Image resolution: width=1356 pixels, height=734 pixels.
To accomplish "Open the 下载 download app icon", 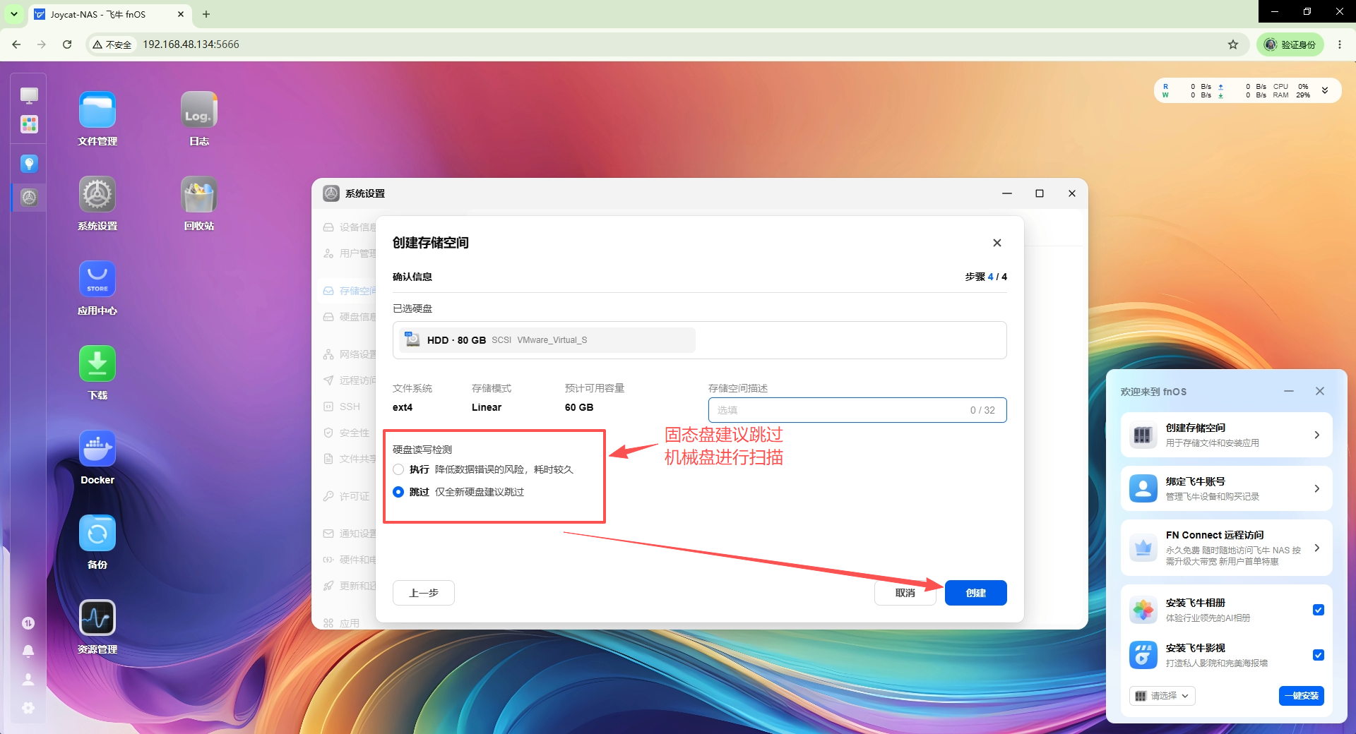I will (97, 364).
